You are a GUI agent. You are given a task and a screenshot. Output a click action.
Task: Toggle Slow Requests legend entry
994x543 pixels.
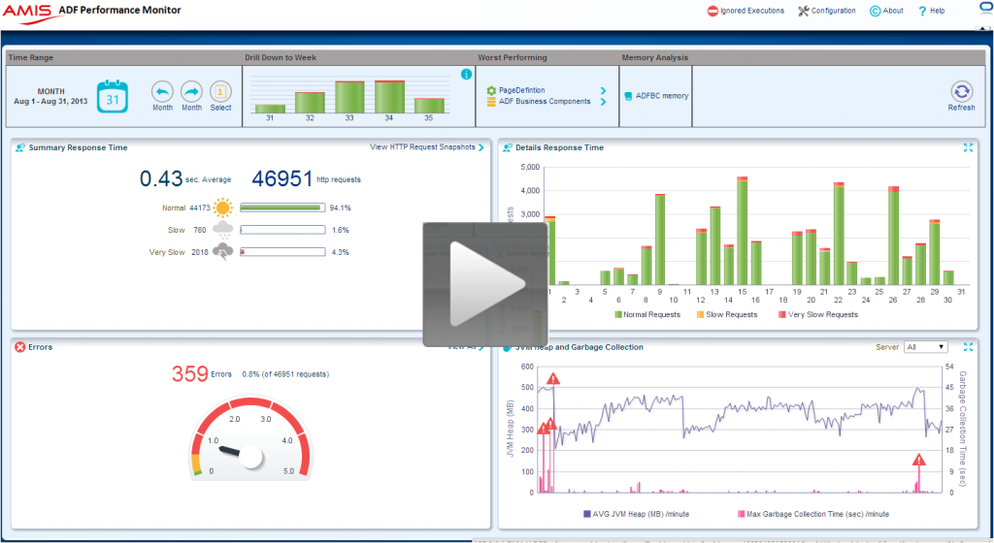coord(727,314)
